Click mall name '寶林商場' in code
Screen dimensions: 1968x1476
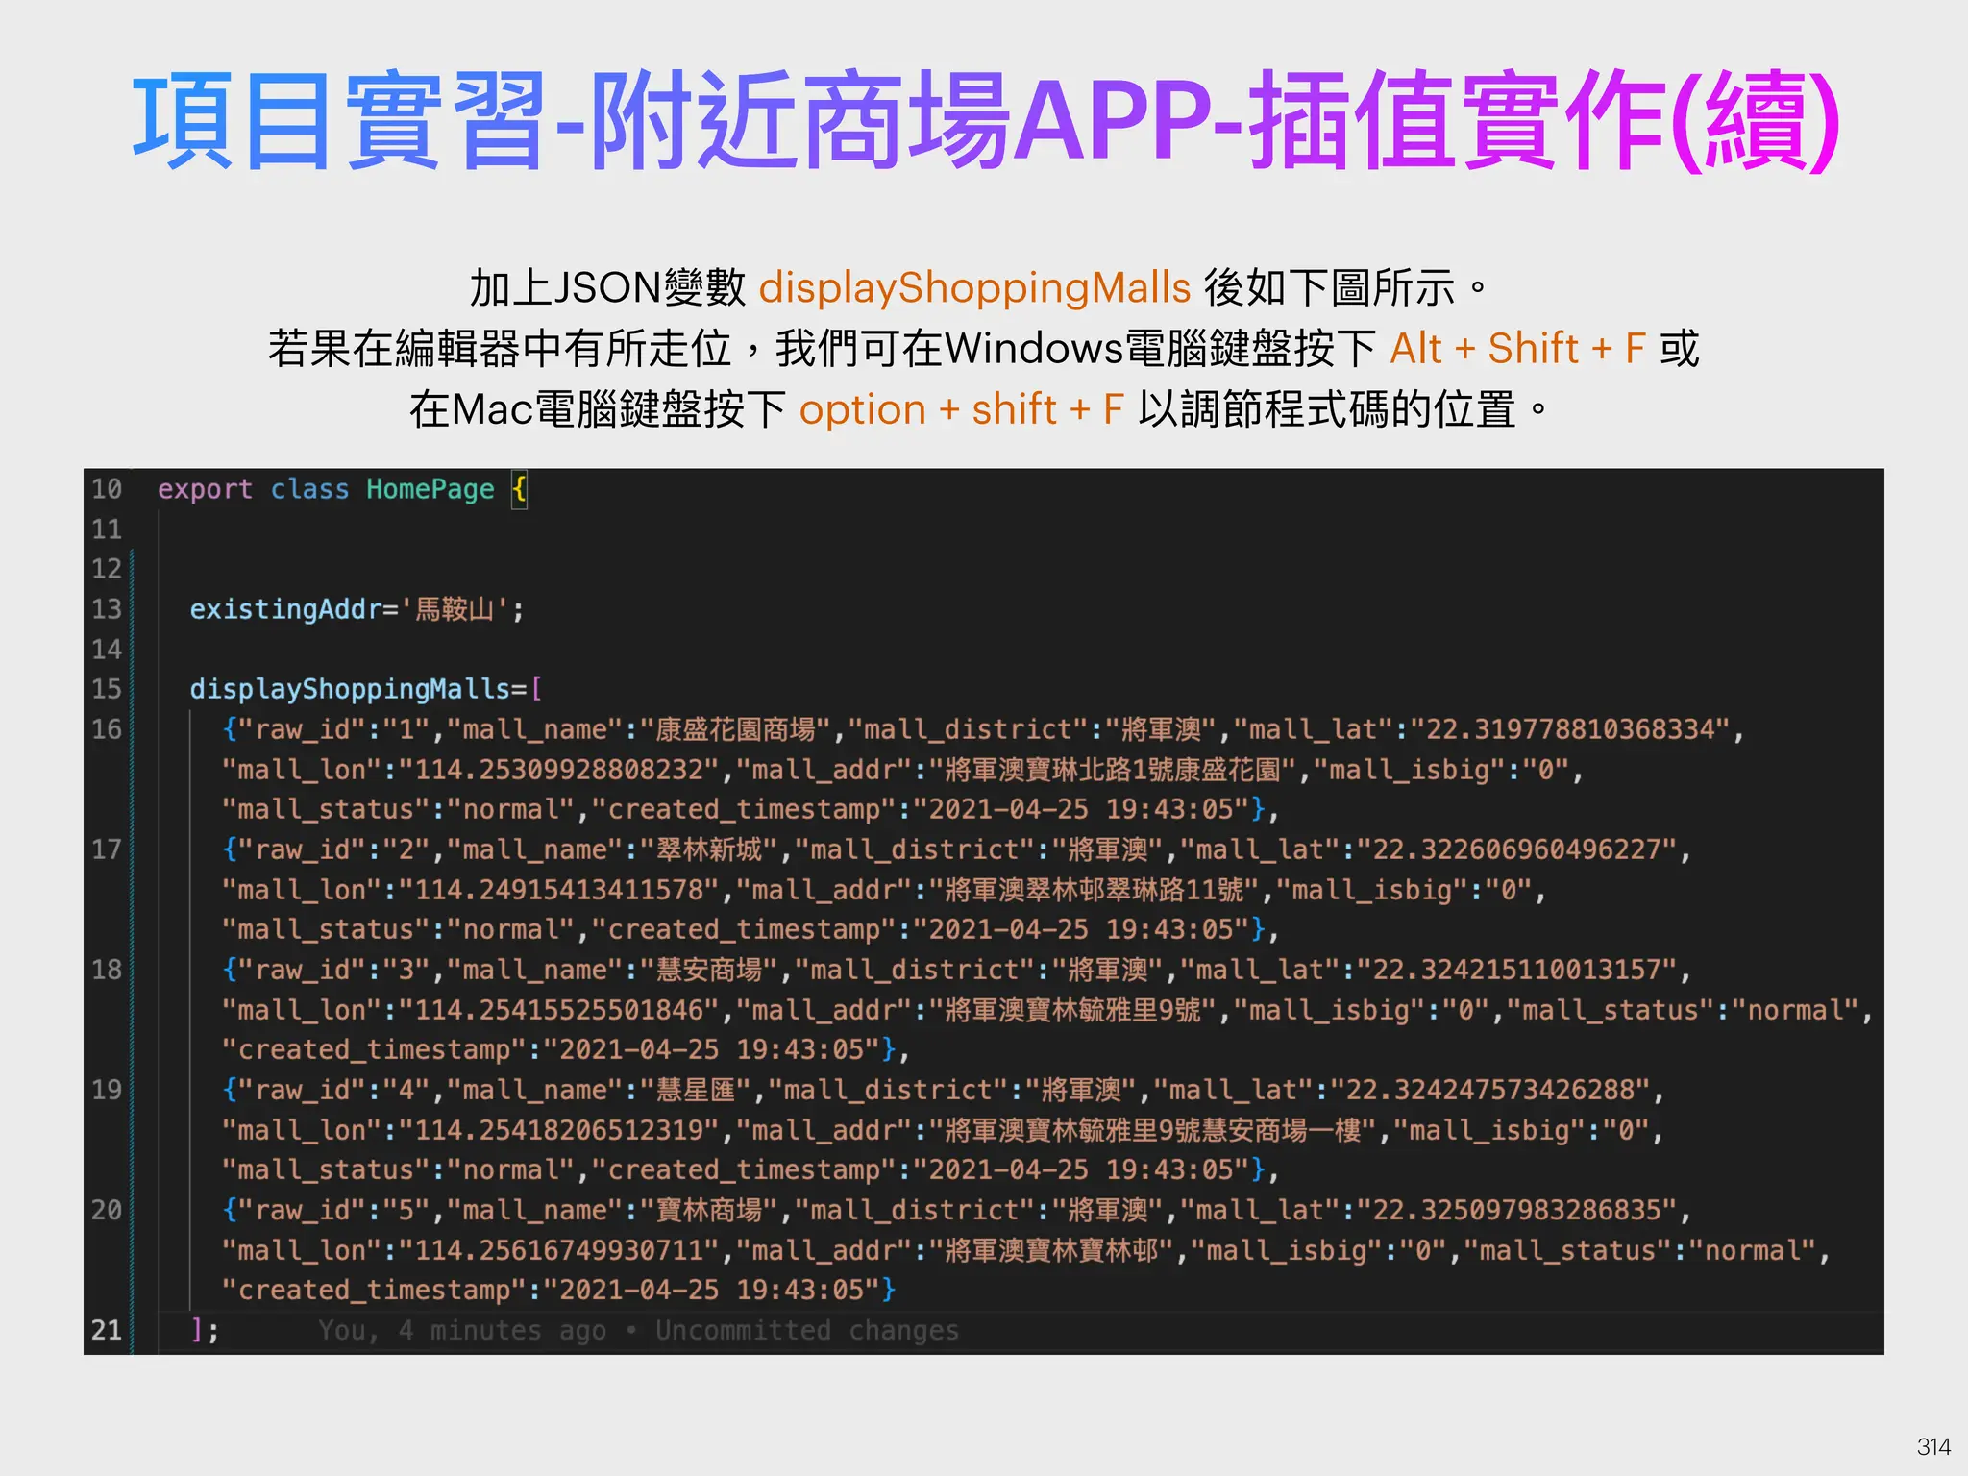click(x=708, y=1210)
